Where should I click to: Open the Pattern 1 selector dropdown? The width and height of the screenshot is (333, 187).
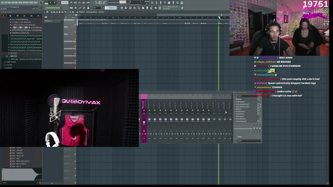pos(112,8)
